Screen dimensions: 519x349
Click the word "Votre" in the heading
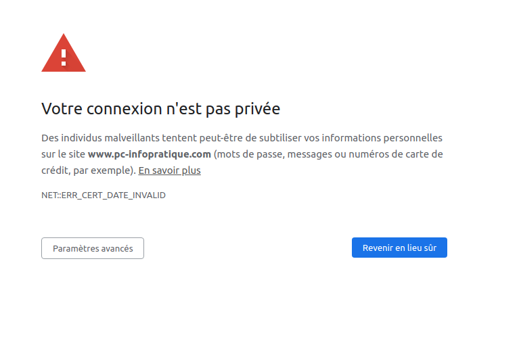60,108
